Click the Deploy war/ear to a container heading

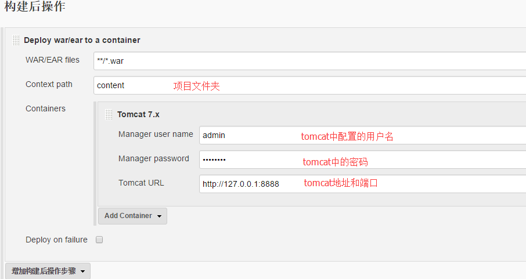click(82, 41)
